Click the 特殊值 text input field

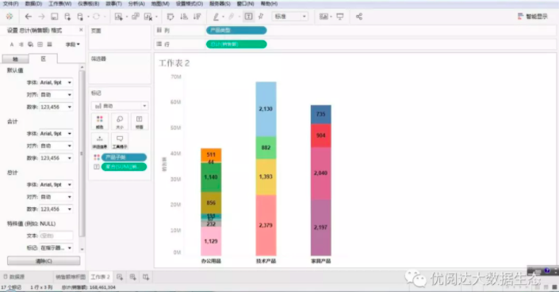click(56, 236)
